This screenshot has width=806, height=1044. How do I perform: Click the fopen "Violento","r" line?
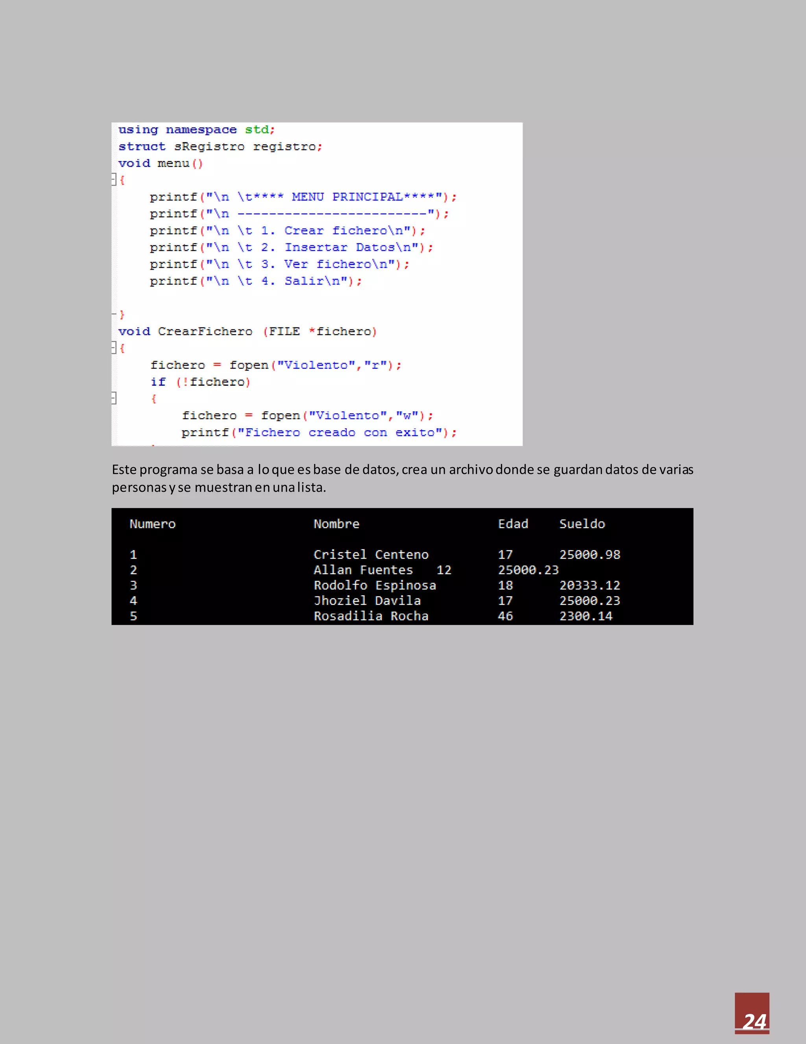(x=275, y=365)
